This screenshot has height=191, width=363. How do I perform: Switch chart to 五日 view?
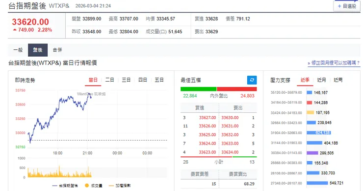[x=159, y=80]
